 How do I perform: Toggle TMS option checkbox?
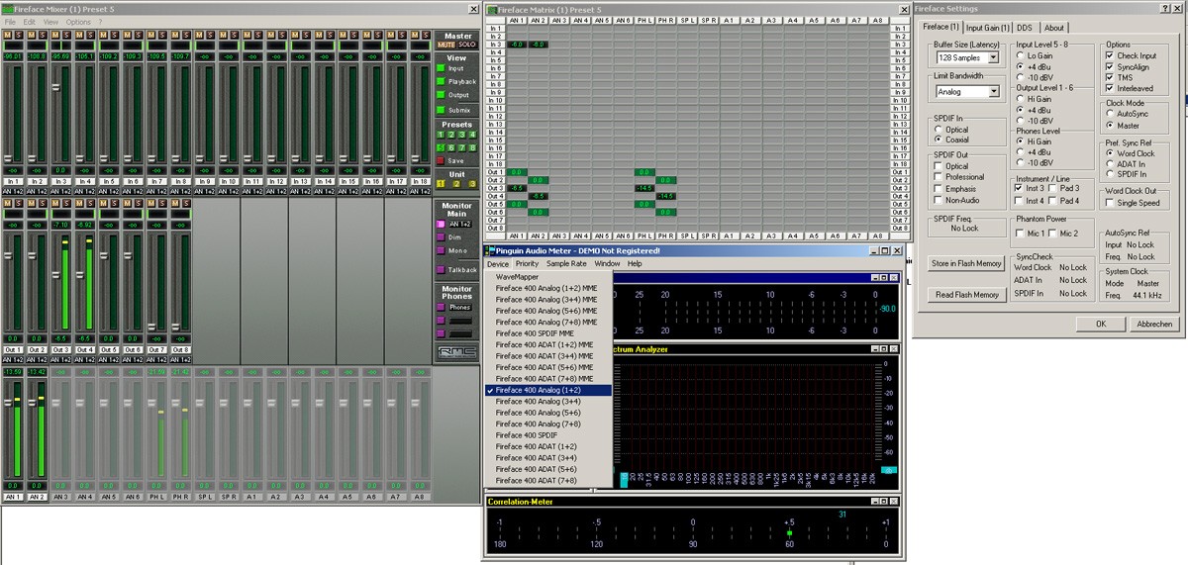coord(1109,77)
